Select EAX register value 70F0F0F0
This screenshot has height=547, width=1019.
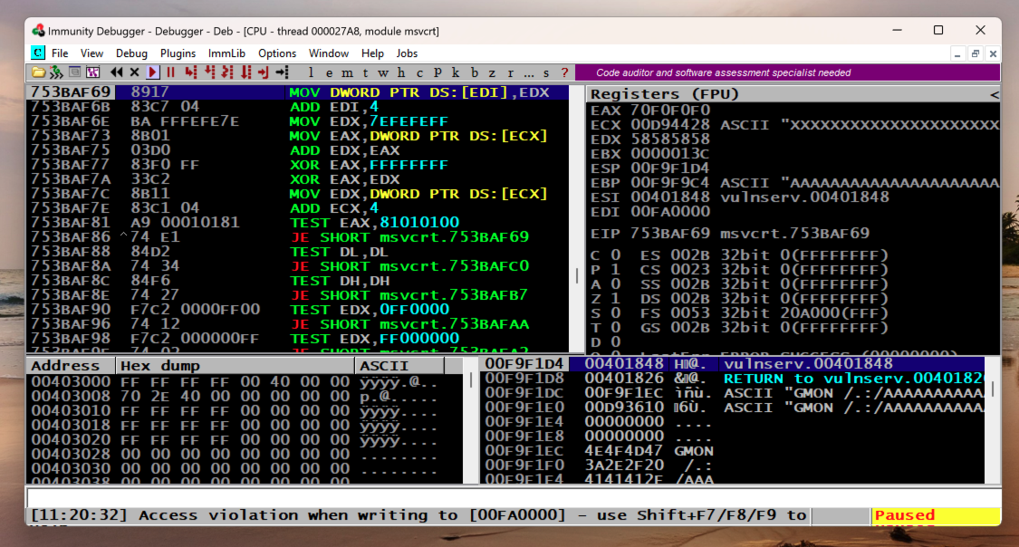tap(670, 110)
